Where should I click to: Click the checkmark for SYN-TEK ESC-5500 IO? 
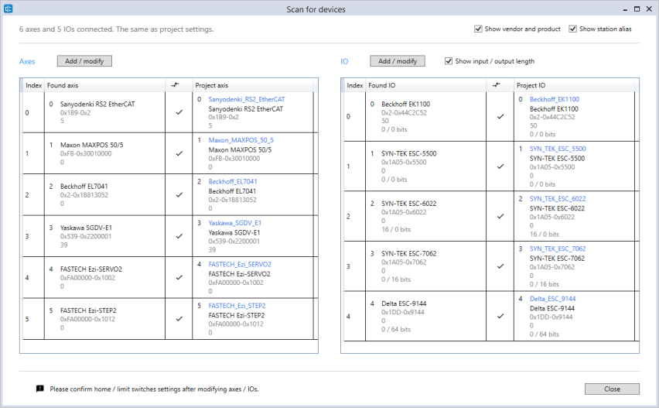click(500, 166)
